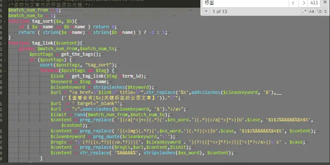Viewport: 330px width, 165px height.
Task: Select All matches in search box
Action: tap(314, 3)
